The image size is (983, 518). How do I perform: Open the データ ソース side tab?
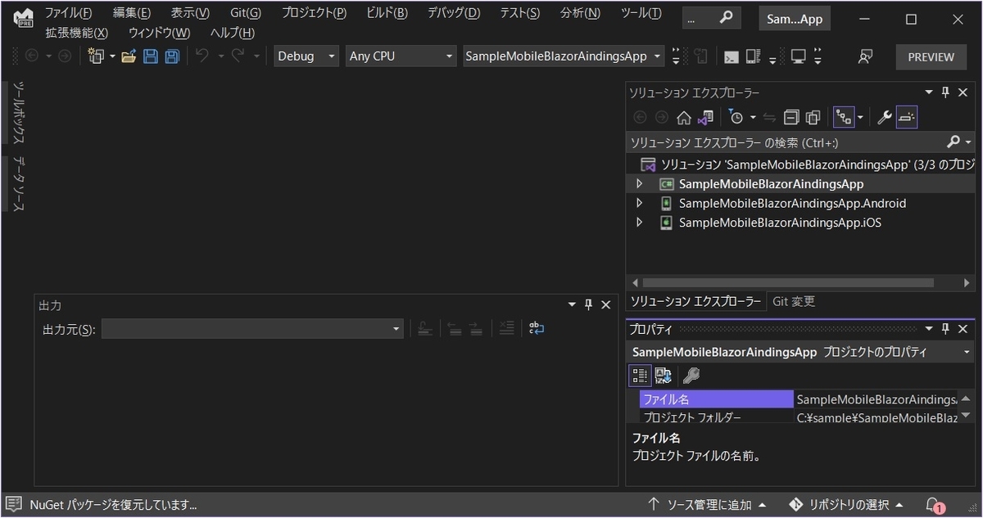(19, 183)
